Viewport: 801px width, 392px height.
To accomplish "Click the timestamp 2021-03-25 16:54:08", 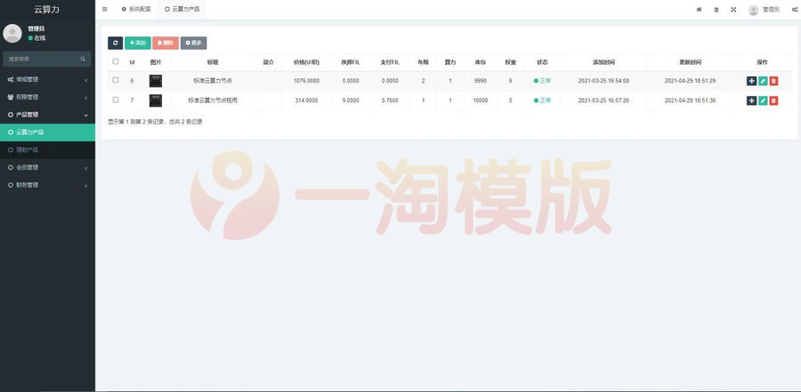I will (603, 81).
